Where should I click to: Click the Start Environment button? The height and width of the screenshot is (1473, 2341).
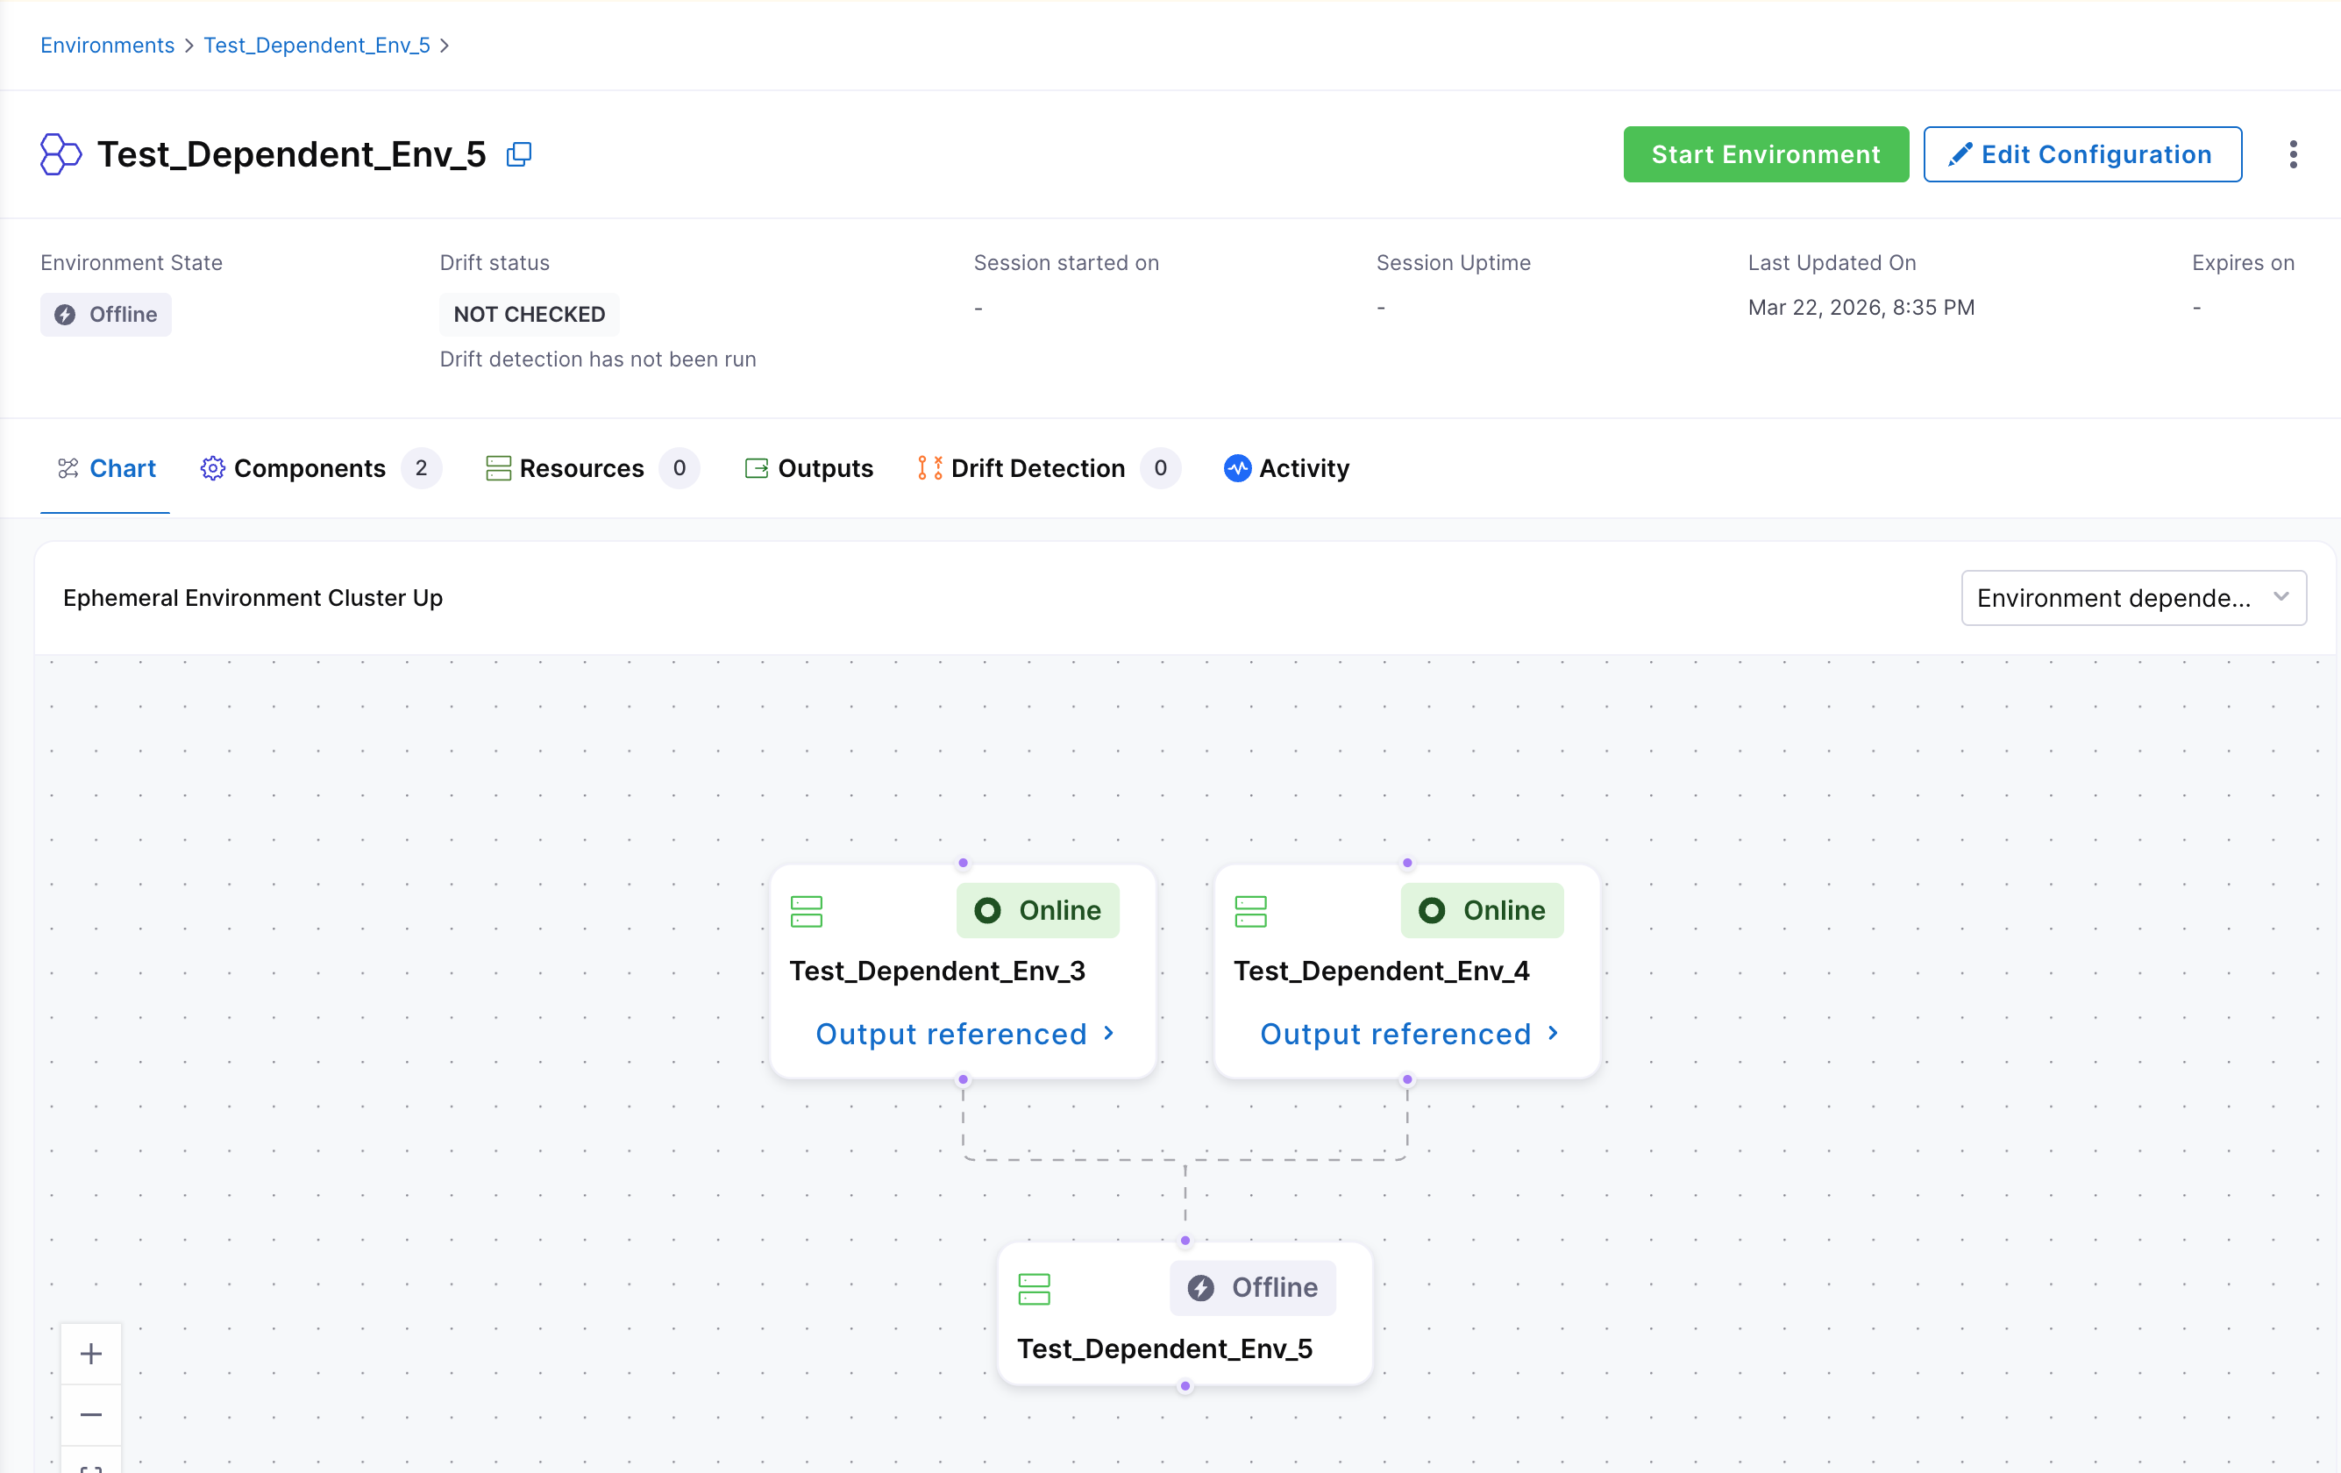tap(1764, 154)
